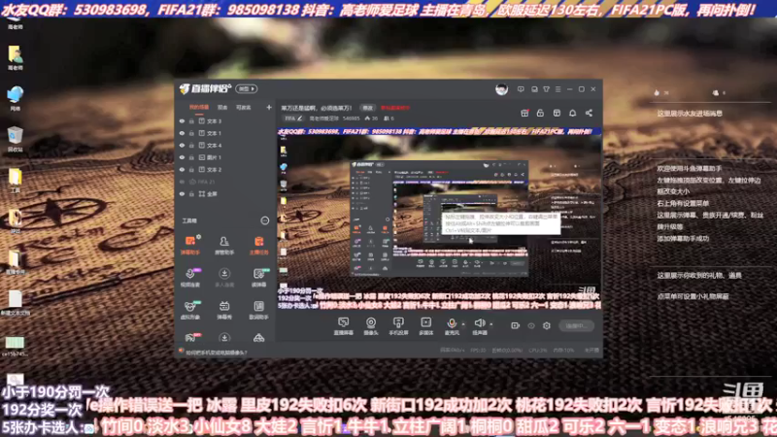Open the 弹幕助手 tool
The width and height of the screenshot is (777, 437).
(x=190, y=245)
